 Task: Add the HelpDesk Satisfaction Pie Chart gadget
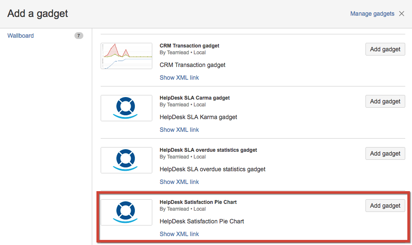pos(385,206)
